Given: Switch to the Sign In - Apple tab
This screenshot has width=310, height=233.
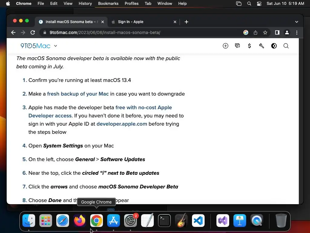Looking at the screenshot, I should pyautogui.click(x=143, y=22).
